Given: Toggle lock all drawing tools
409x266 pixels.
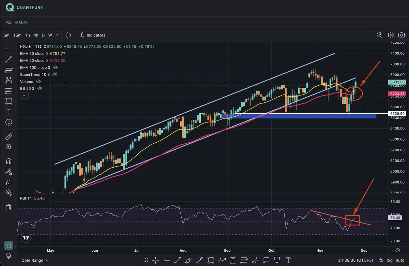Looking at the screenshot, I should [9, 182].
